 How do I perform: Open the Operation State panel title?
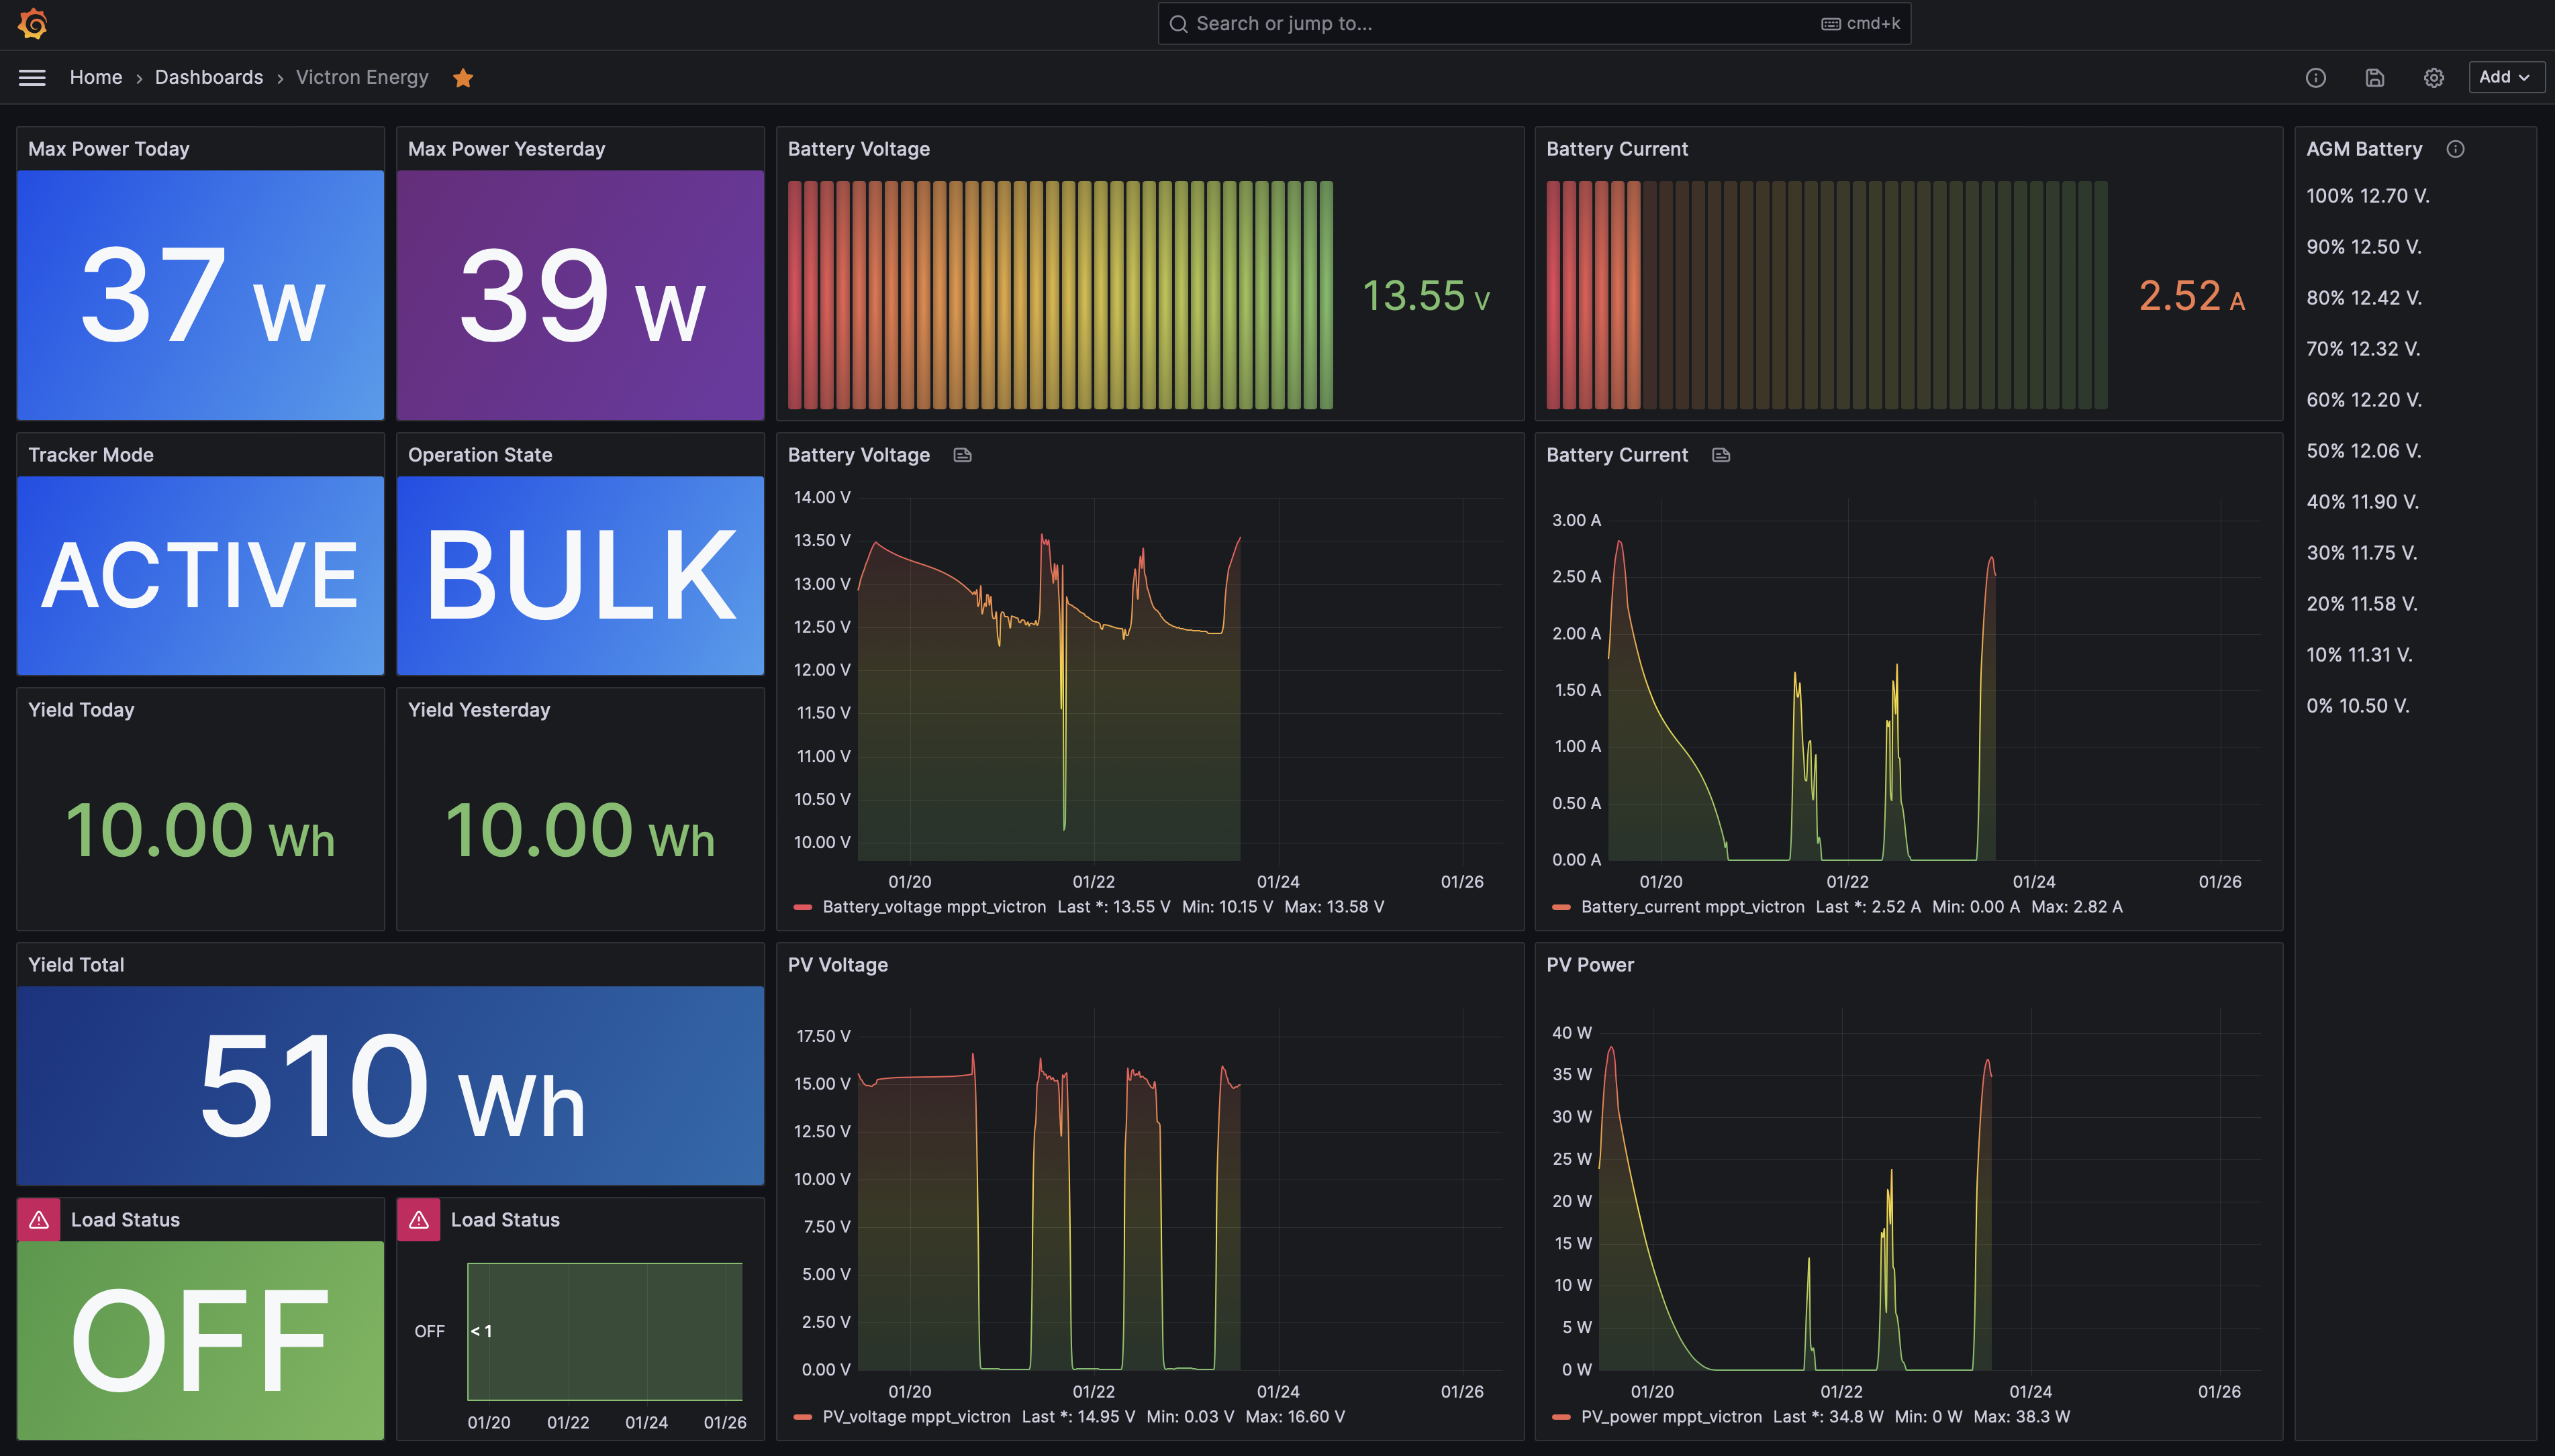click(480, 455)
